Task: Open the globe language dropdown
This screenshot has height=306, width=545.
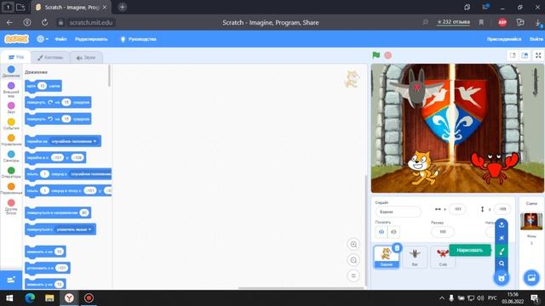Action: tap(43, 39)
